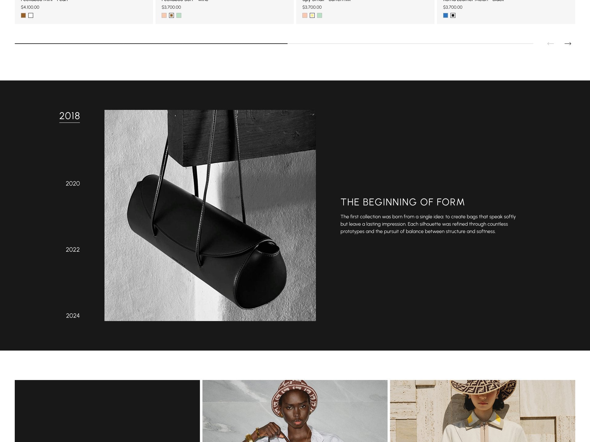Open the straw hat model photo
This screenshot has width=590, height=442.
tap(482, 411)
